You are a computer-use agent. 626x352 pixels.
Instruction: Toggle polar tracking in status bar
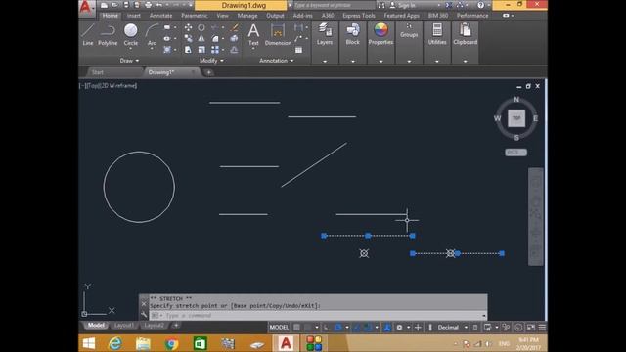click(x=337, y=328)
